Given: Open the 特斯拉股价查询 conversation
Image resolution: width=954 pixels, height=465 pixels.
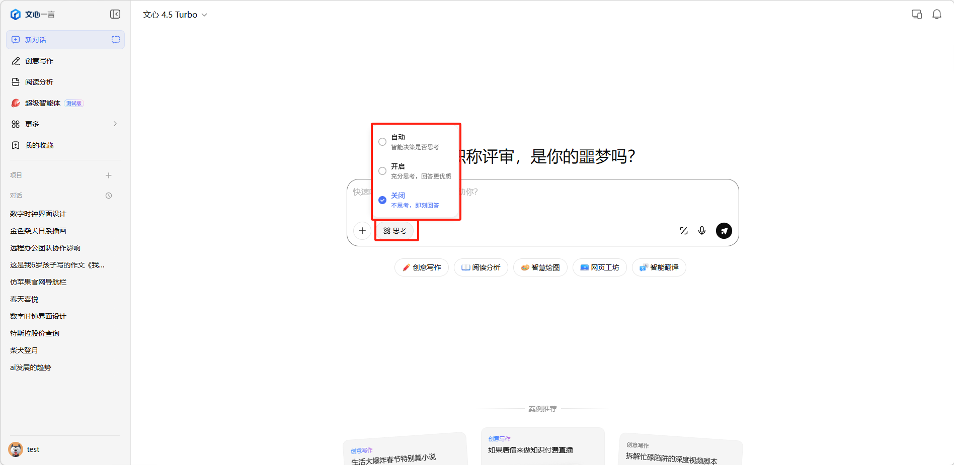Looking at the screenshot, I should [35, 333].
